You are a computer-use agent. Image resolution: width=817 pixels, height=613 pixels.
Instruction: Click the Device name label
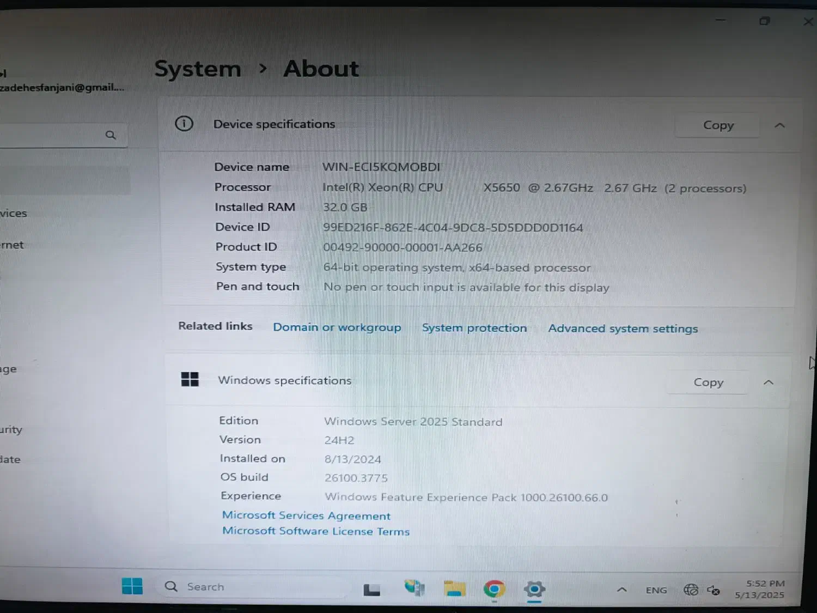(x=252, y=167)
